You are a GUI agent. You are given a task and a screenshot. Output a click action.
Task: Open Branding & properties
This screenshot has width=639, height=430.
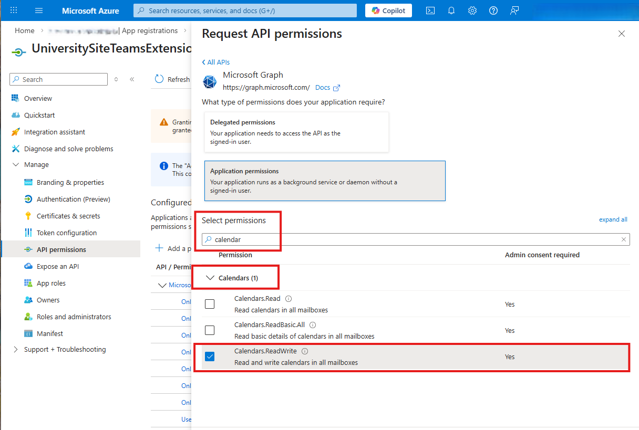pyautogui.click(x=70, y=182)
